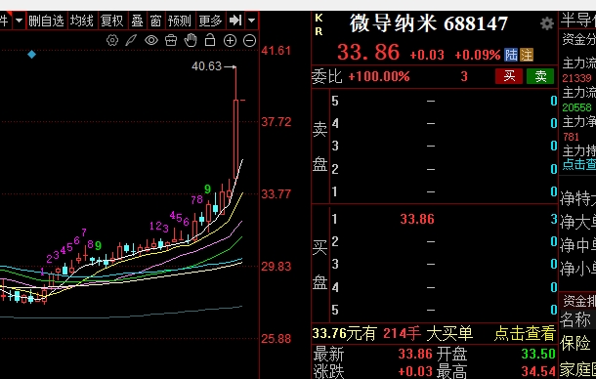Select the hand pan tool

[191, 40]
